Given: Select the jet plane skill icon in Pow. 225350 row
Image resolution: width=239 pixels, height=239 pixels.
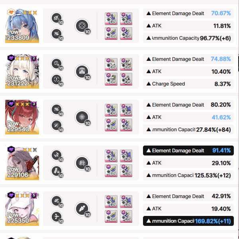Looking at the screenshot, I should [57, 217].
